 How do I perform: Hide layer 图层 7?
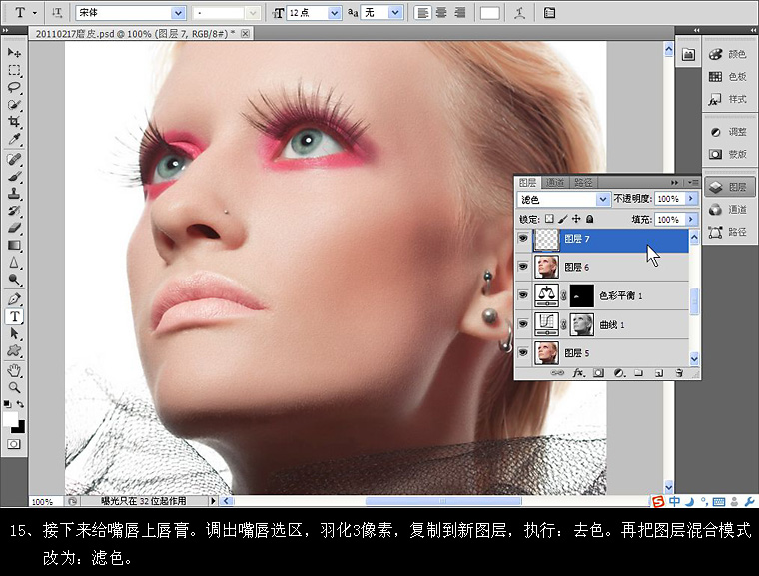(522, 239)
